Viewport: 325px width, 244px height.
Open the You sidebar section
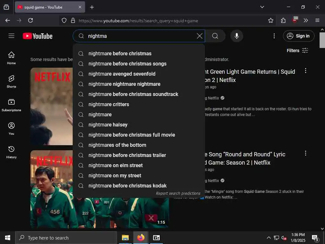[x=11, y=129]
